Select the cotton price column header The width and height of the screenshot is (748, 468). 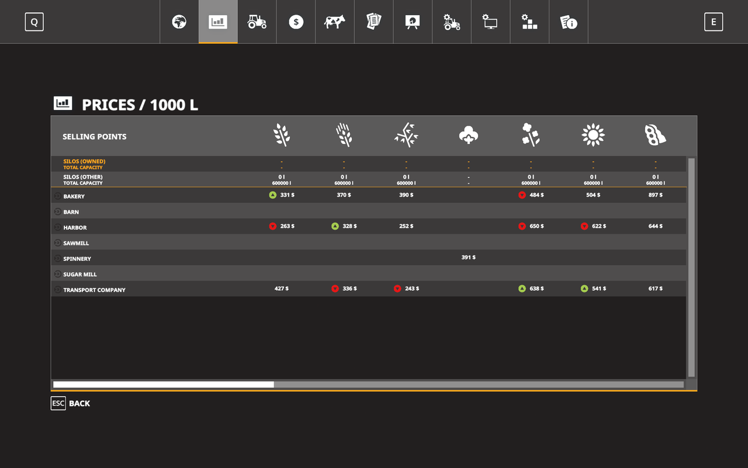468,135
